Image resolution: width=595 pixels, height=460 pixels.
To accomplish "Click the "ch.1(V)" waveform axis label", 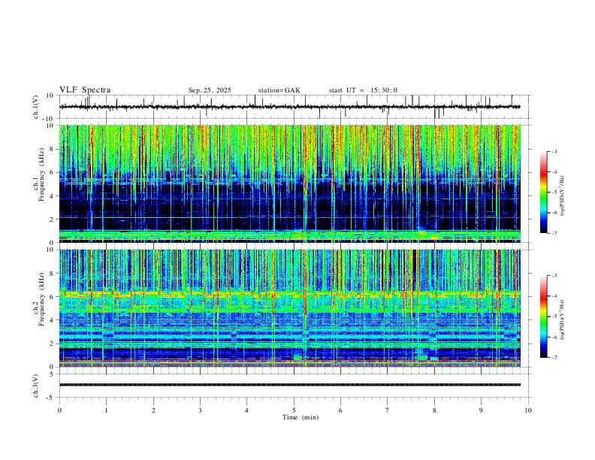I will point(36,107).
